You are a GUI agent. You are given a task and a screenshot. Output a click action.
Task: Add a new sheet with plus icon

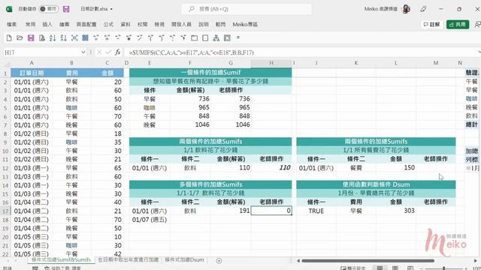point(219,260)
